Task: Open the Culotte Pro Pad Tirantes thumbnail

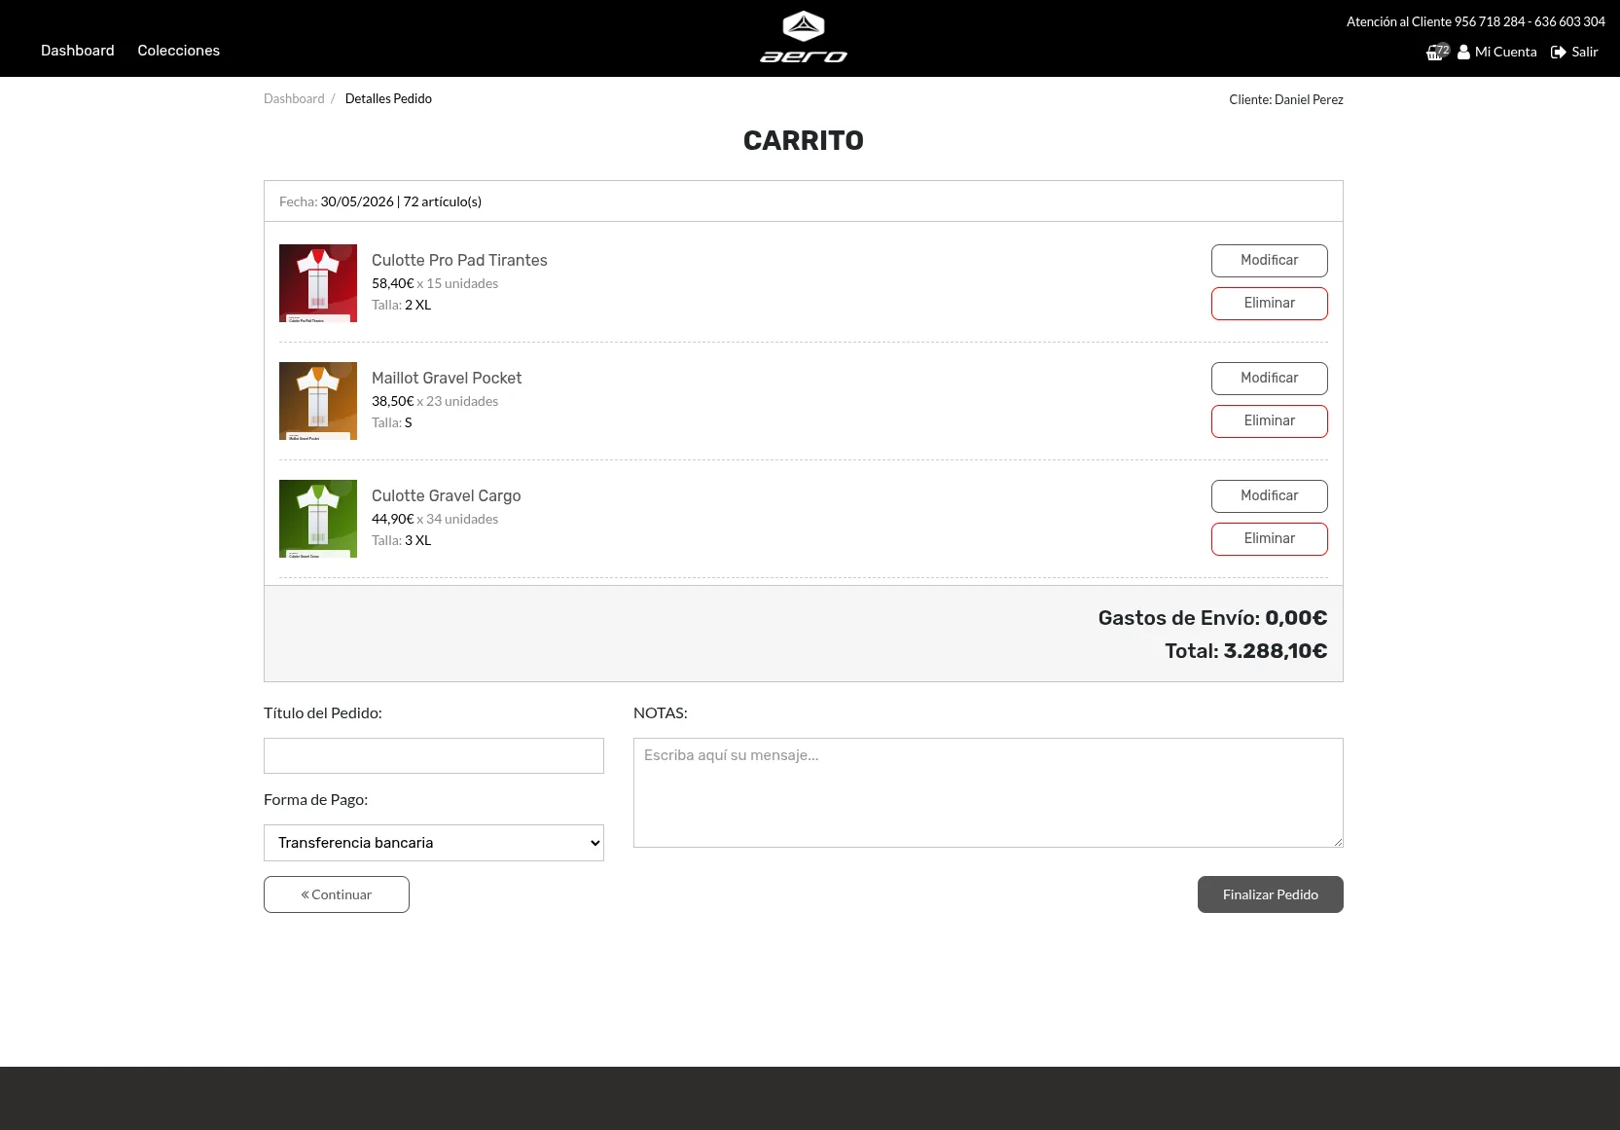Action: [318, 283]
